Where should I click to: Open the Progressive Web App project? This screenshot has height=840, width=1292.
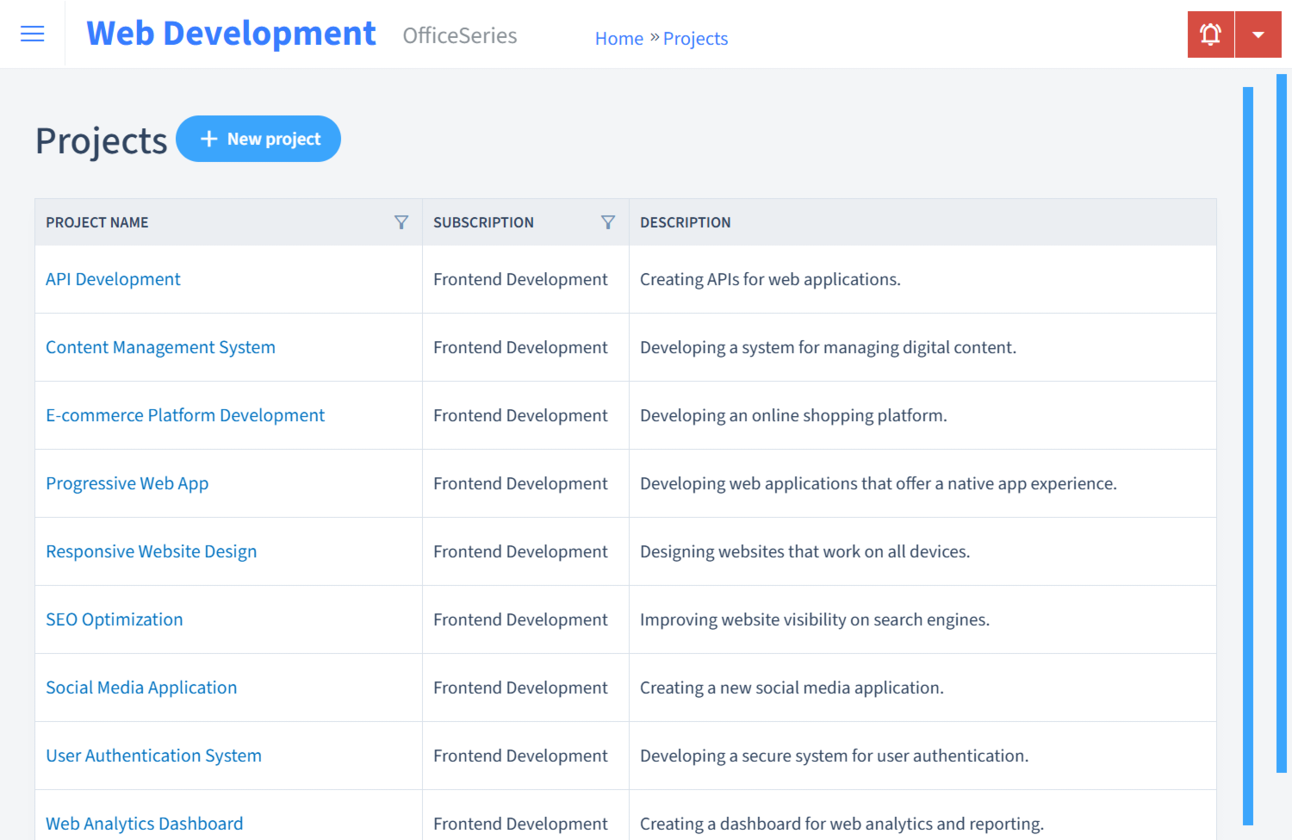[127, 483]
